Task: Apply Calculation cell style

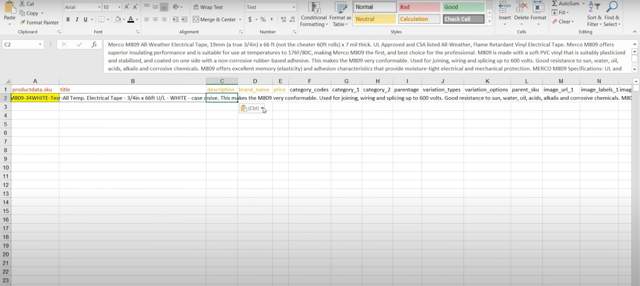Action: (x=419, y=19)
